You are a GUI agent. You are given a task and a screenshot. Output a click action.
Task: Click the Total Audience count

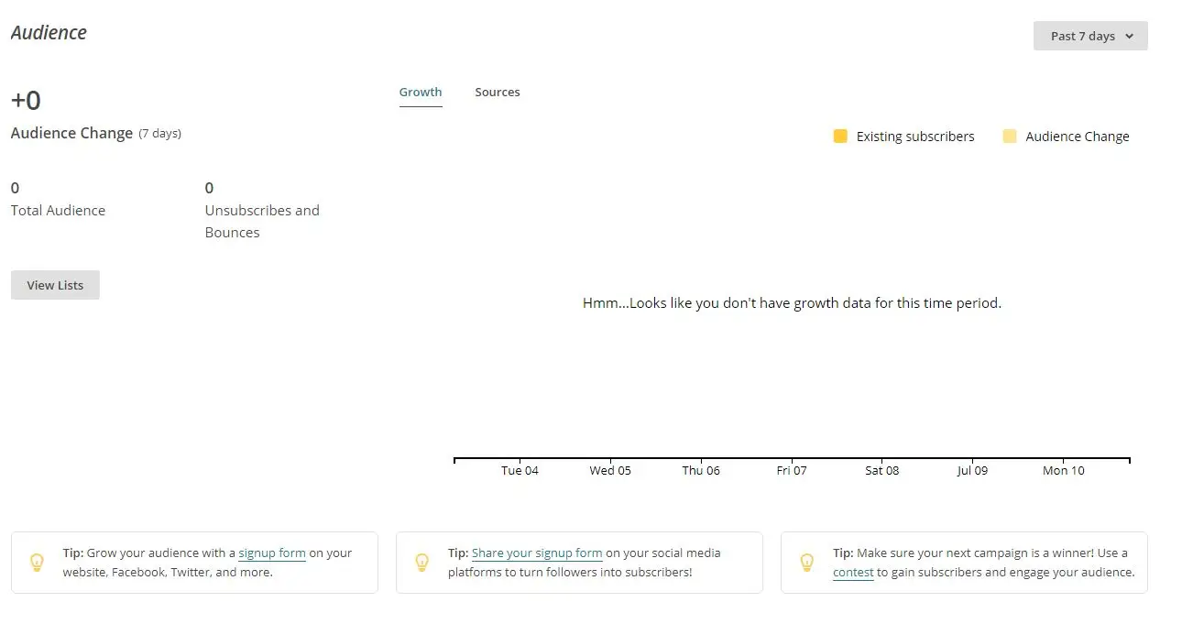tap(16, 188)
